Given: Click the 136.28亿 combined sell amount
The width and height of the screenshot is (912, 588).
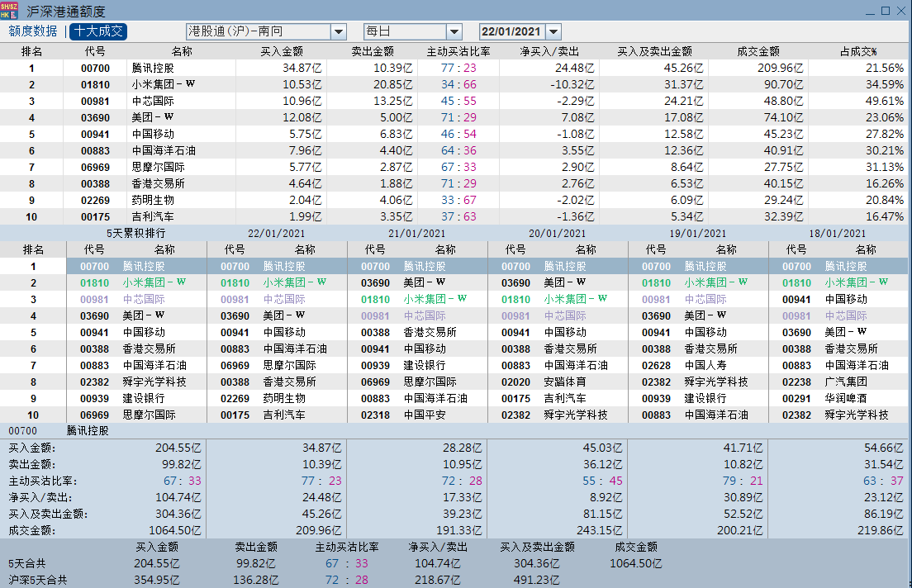Looking at the screenshot, I should tap(256, 581).
